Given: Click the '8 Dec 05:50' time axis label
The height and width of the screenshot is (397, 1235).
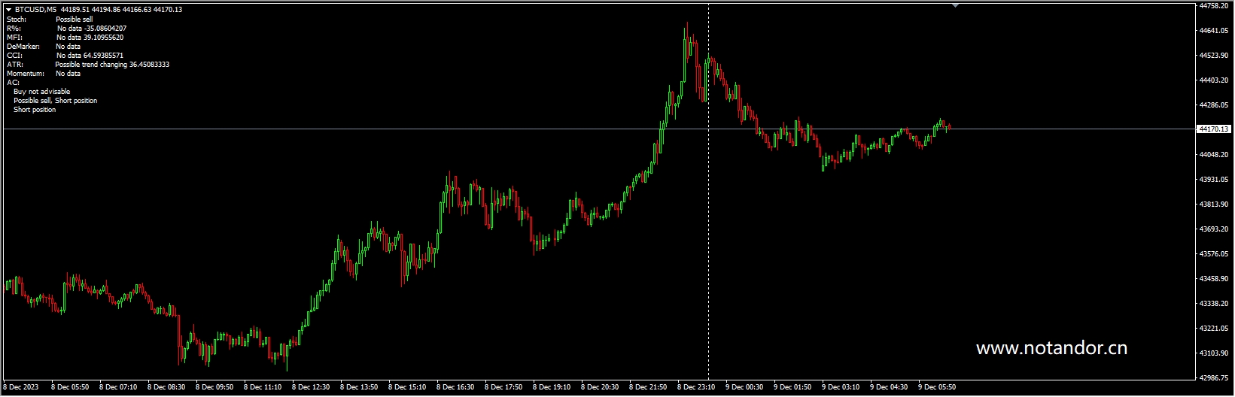Looking at the screenshot, I should click(70, 387).
